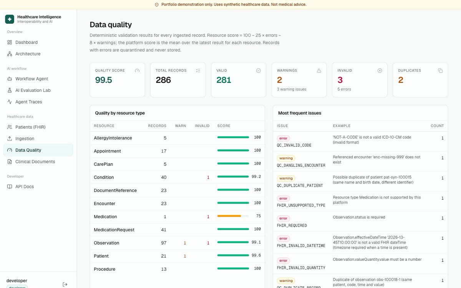Click the CarePlan resource row name
461x288 pixels.
(103, 164)
